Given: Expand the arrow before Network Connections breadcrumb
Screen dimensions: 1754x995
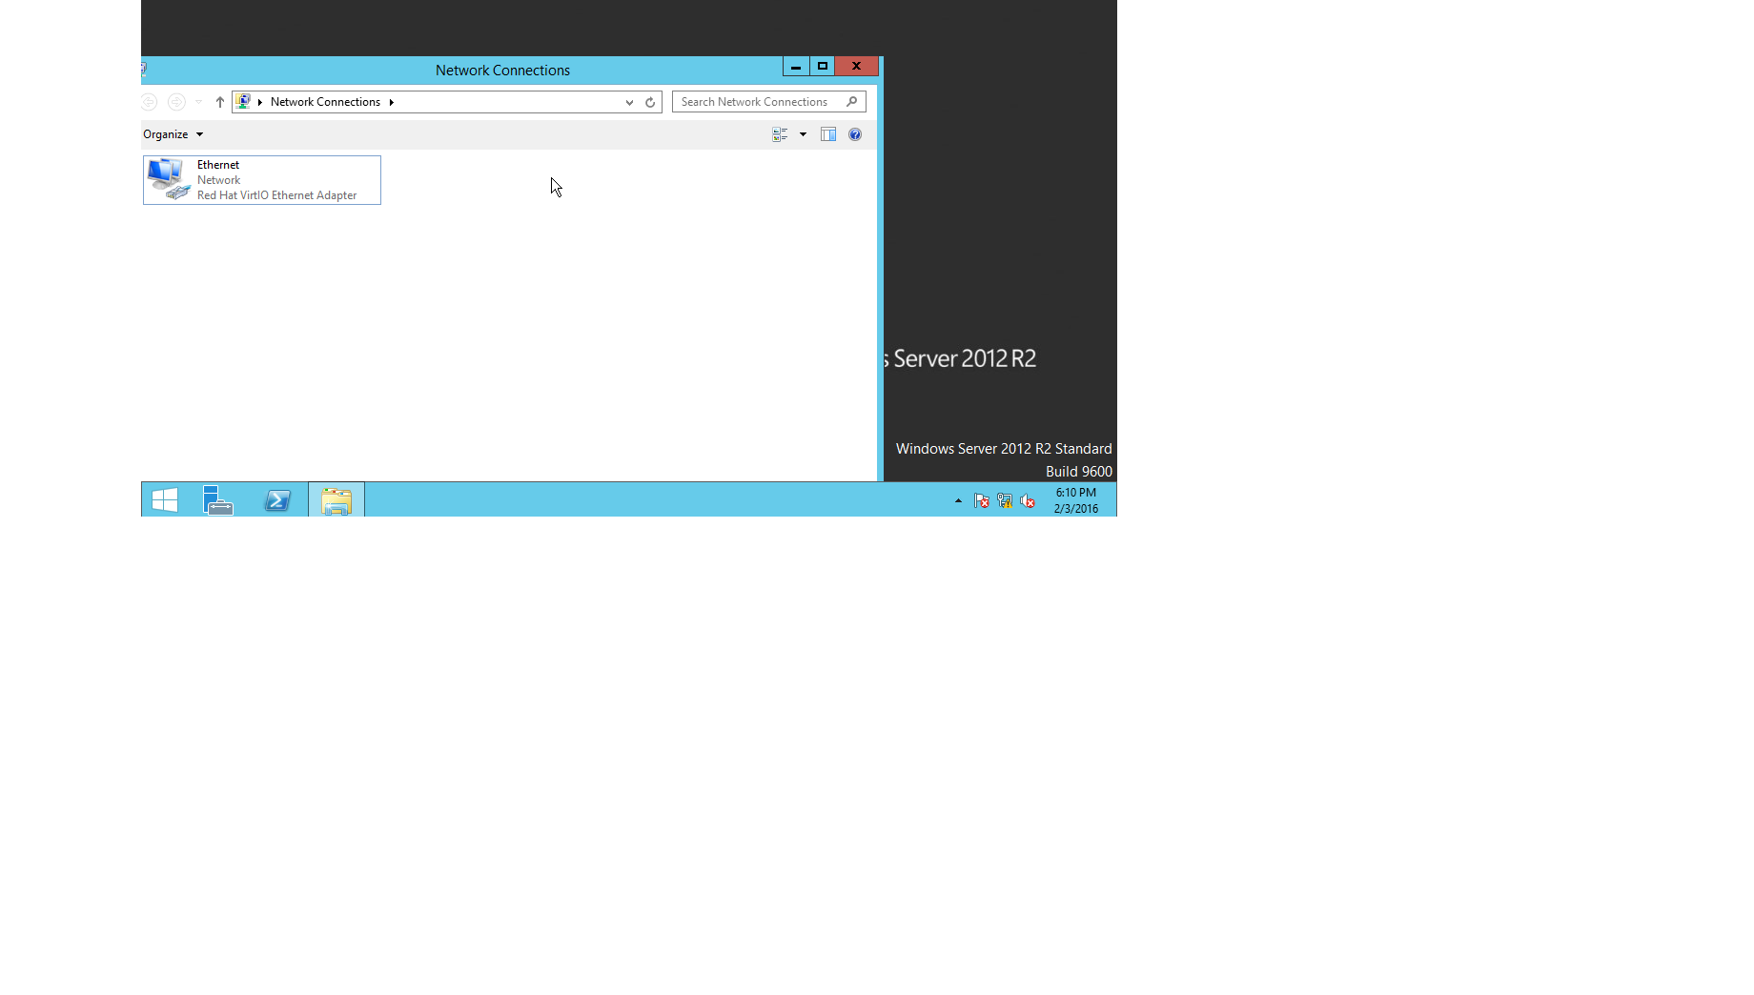Looking at the screenshot, I should point(259,102).
